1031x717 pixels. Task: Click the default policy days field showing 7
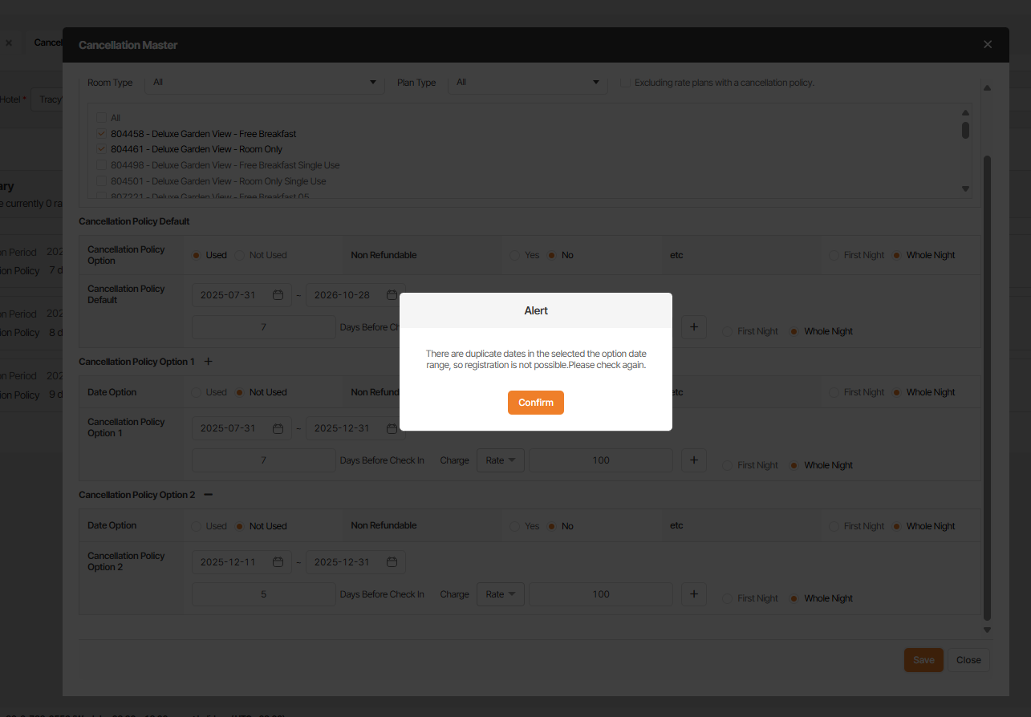click(263, 327)
